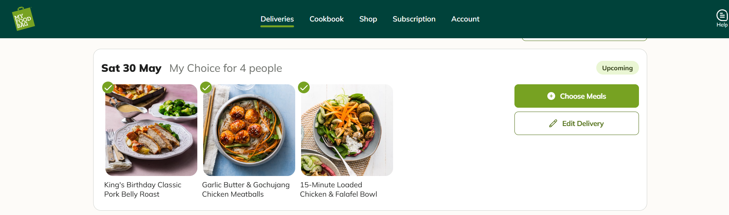Click the Choose Meals button
Screen dimensions: 729x215
pos(576,96)
